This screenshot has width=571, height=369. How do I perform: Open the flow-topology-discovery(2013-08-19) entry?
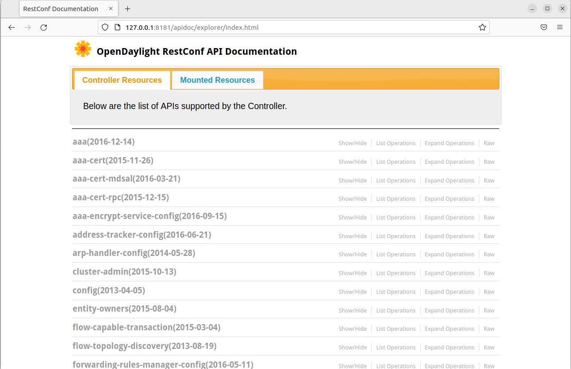click(x=145, y=346)
